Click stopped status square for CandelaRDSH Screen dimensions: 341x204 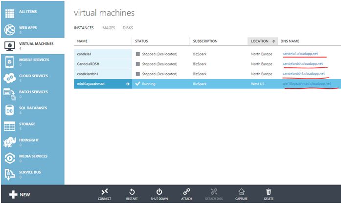pos(137,64)
